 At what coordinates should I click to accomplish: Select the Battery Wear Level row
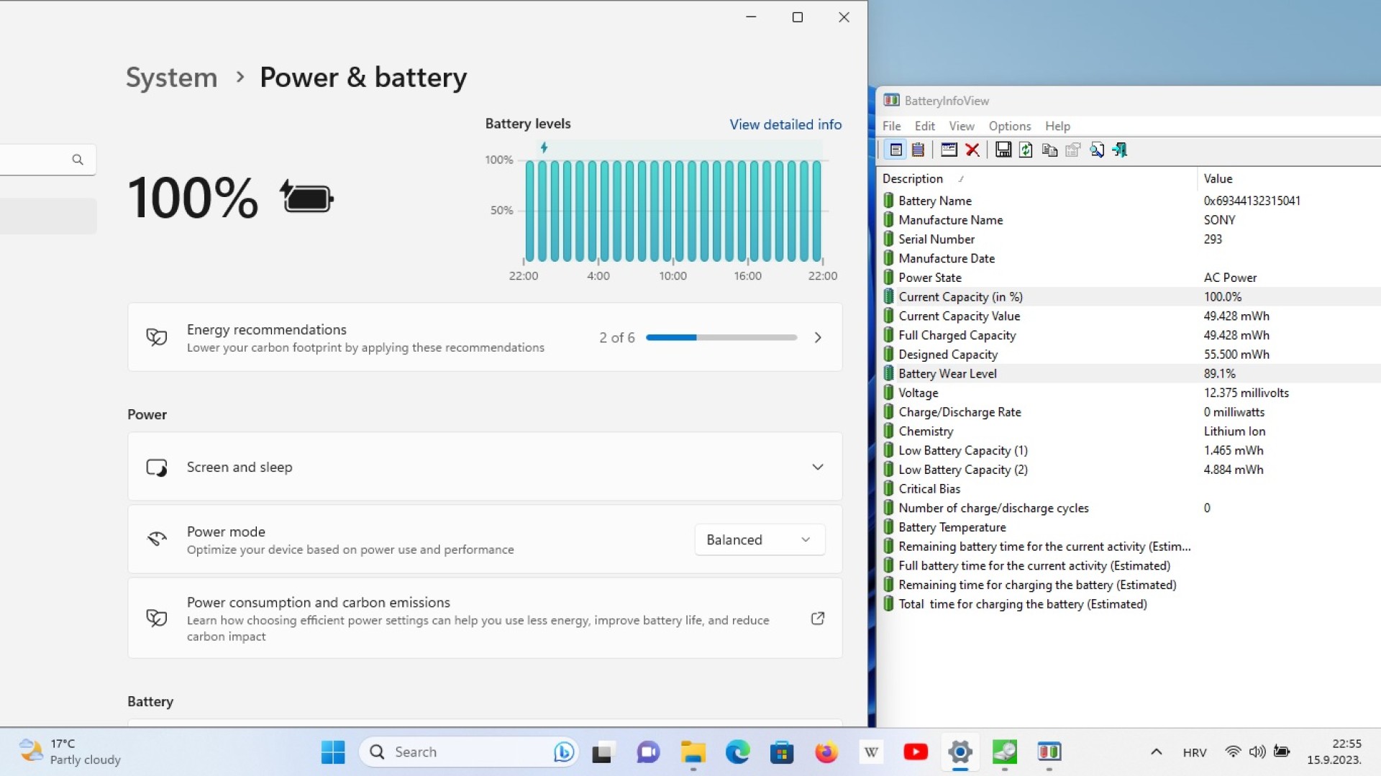tap(1129, 373)
